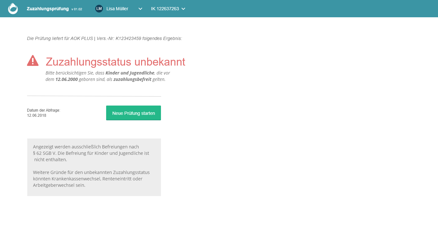The image size is (438, 245).
Task: Click the Lisa Müller user name
Action: (x=117, y=9)
